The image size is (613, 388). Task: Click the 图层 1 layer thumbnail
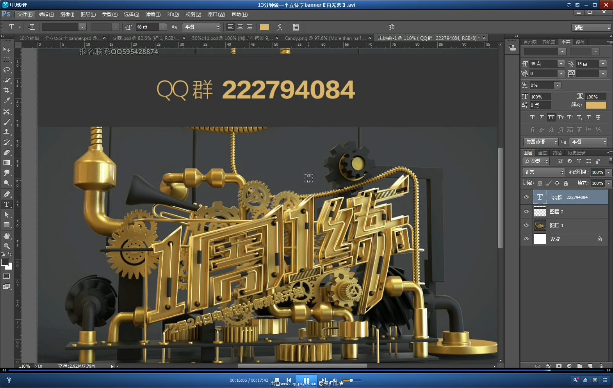540,225
